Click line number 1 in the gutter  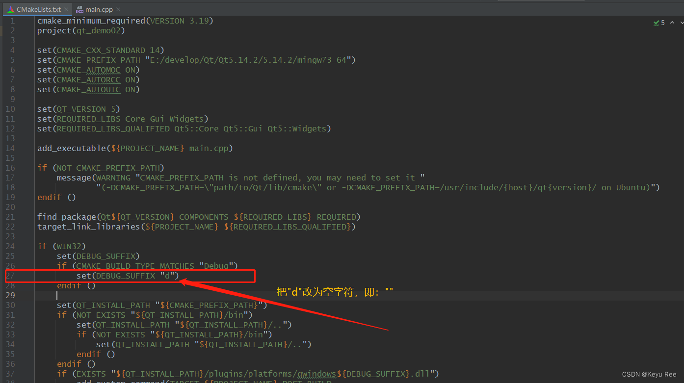[x=12, y=21]
